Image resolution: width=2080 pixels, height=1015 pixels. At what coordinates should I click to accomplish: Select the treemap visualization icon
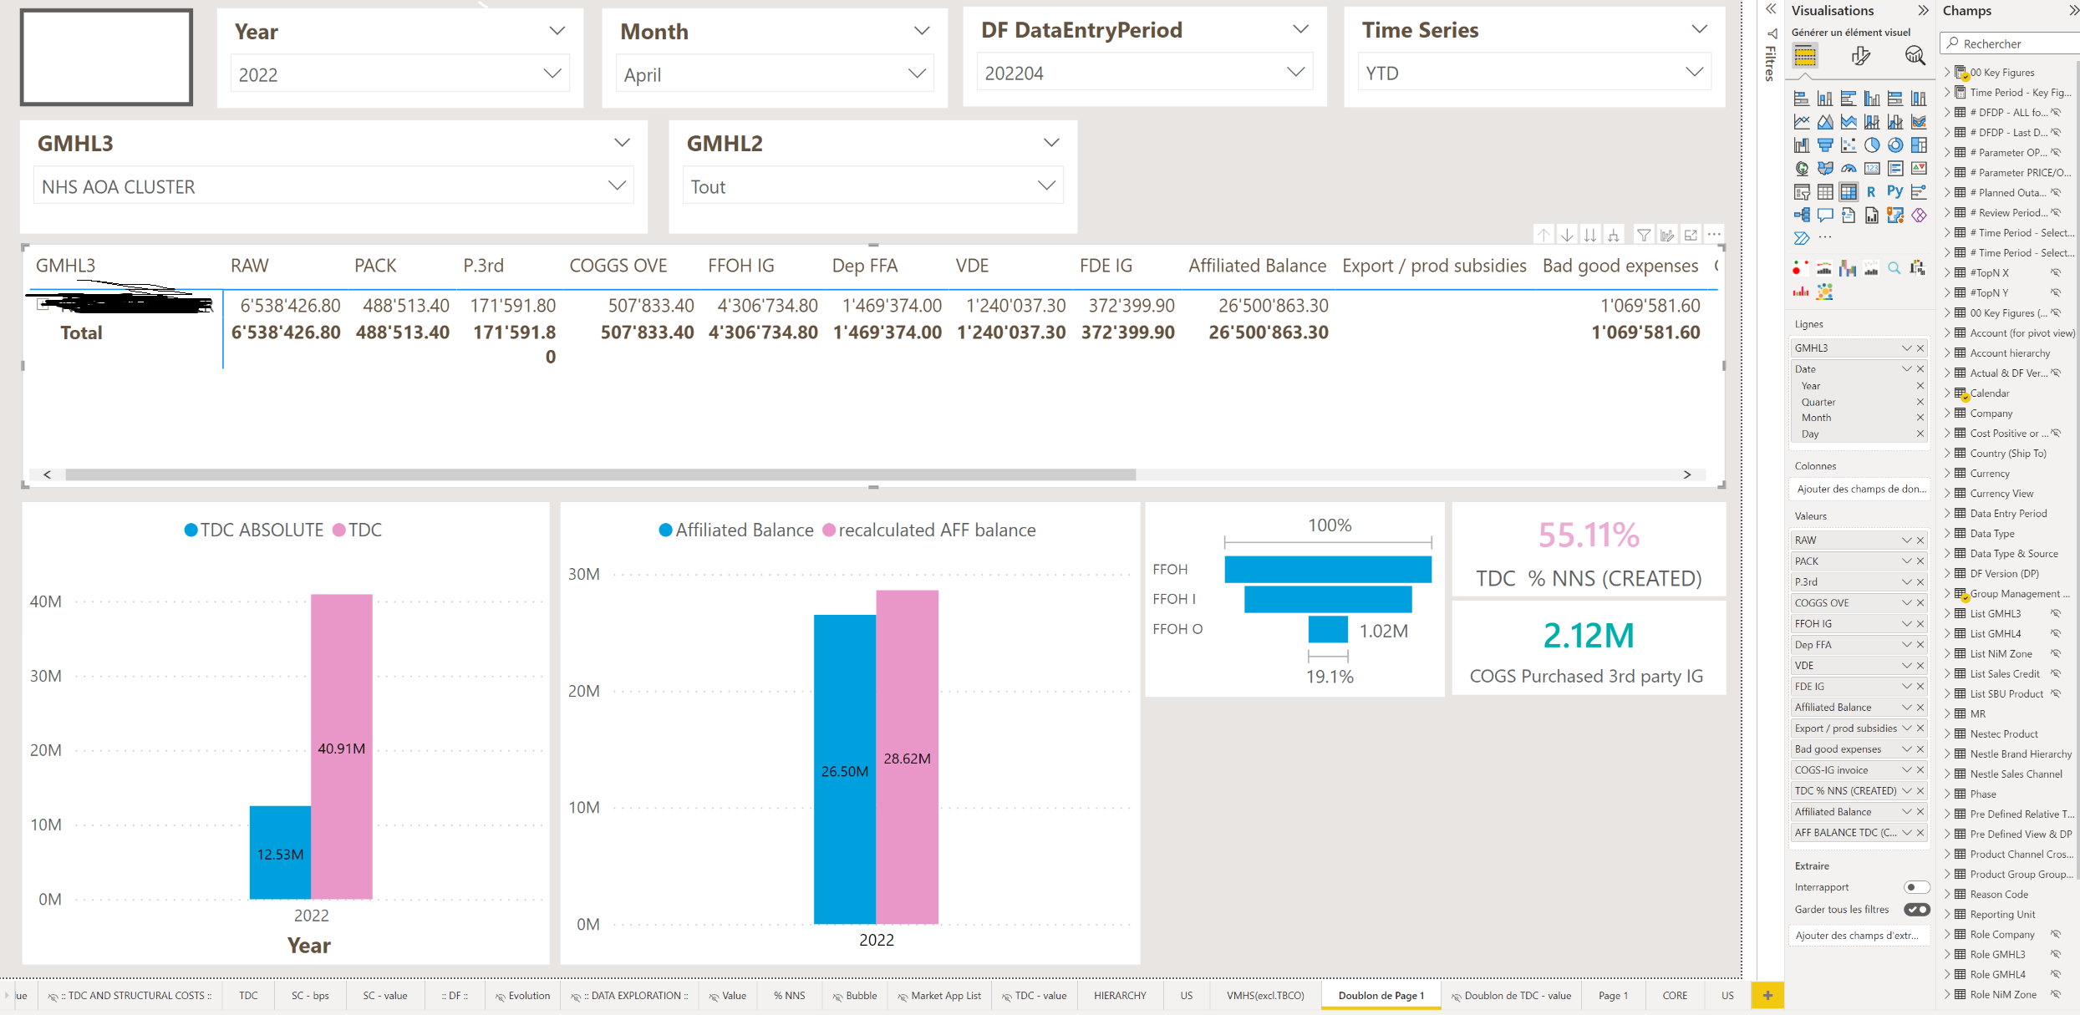(1919, 145)
